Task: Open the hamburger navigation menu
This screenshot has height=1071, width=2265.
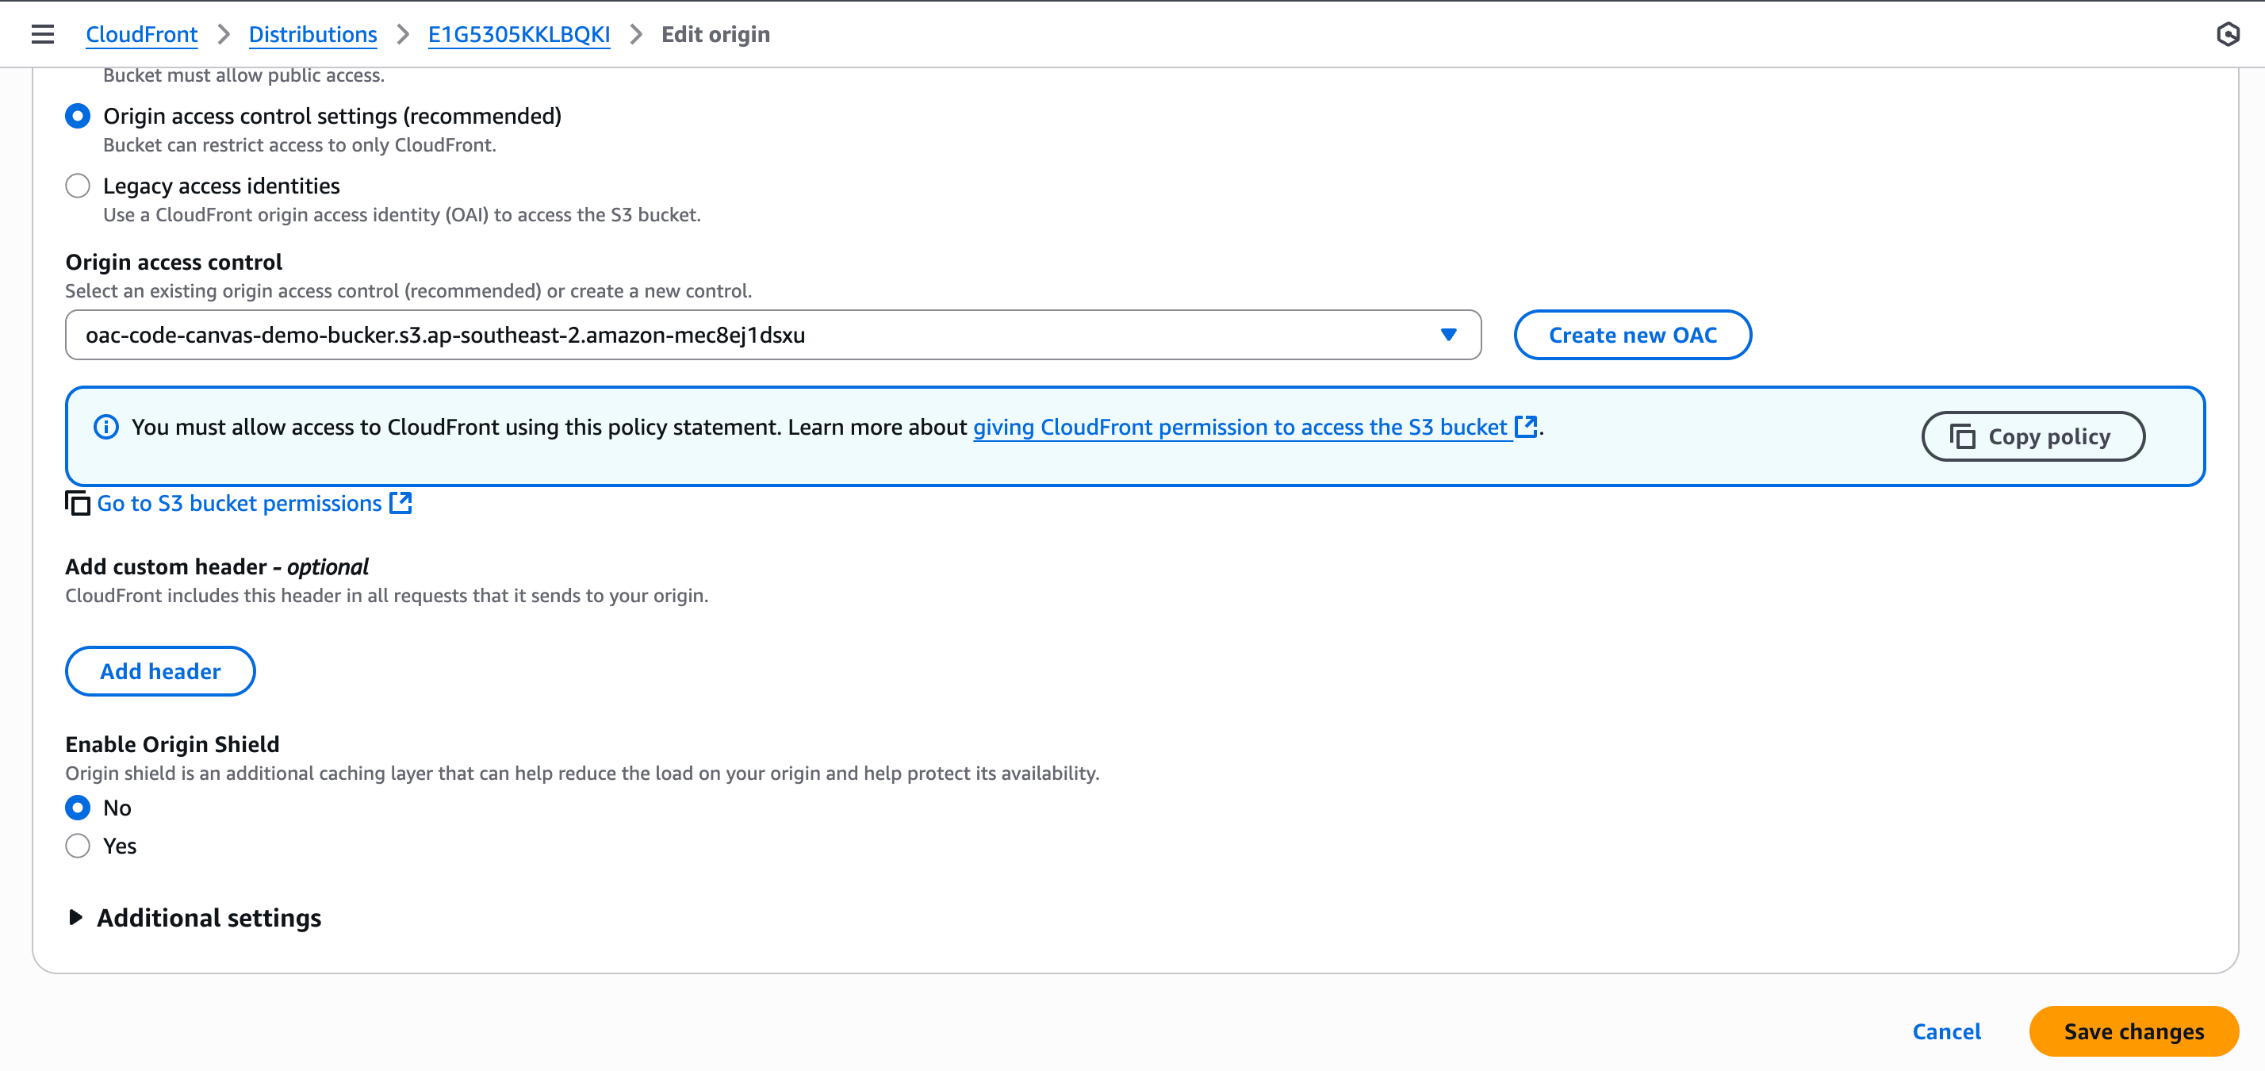Action: [42, 34]
